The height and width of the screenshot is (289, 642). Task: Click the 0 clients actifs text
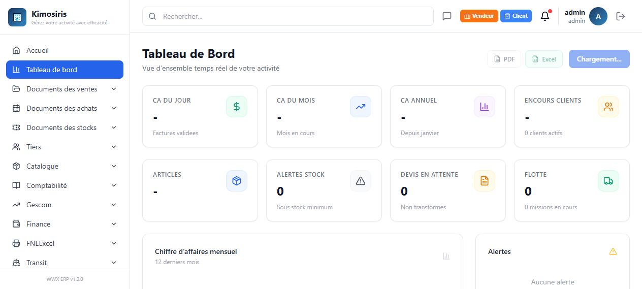click(543, 133)
